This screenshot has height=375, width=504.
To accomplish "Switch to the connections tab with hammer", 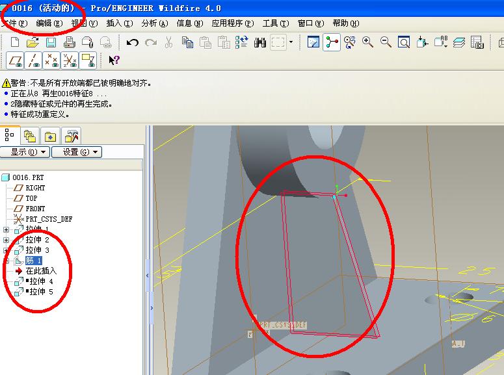I will click(x=71, y=136).
